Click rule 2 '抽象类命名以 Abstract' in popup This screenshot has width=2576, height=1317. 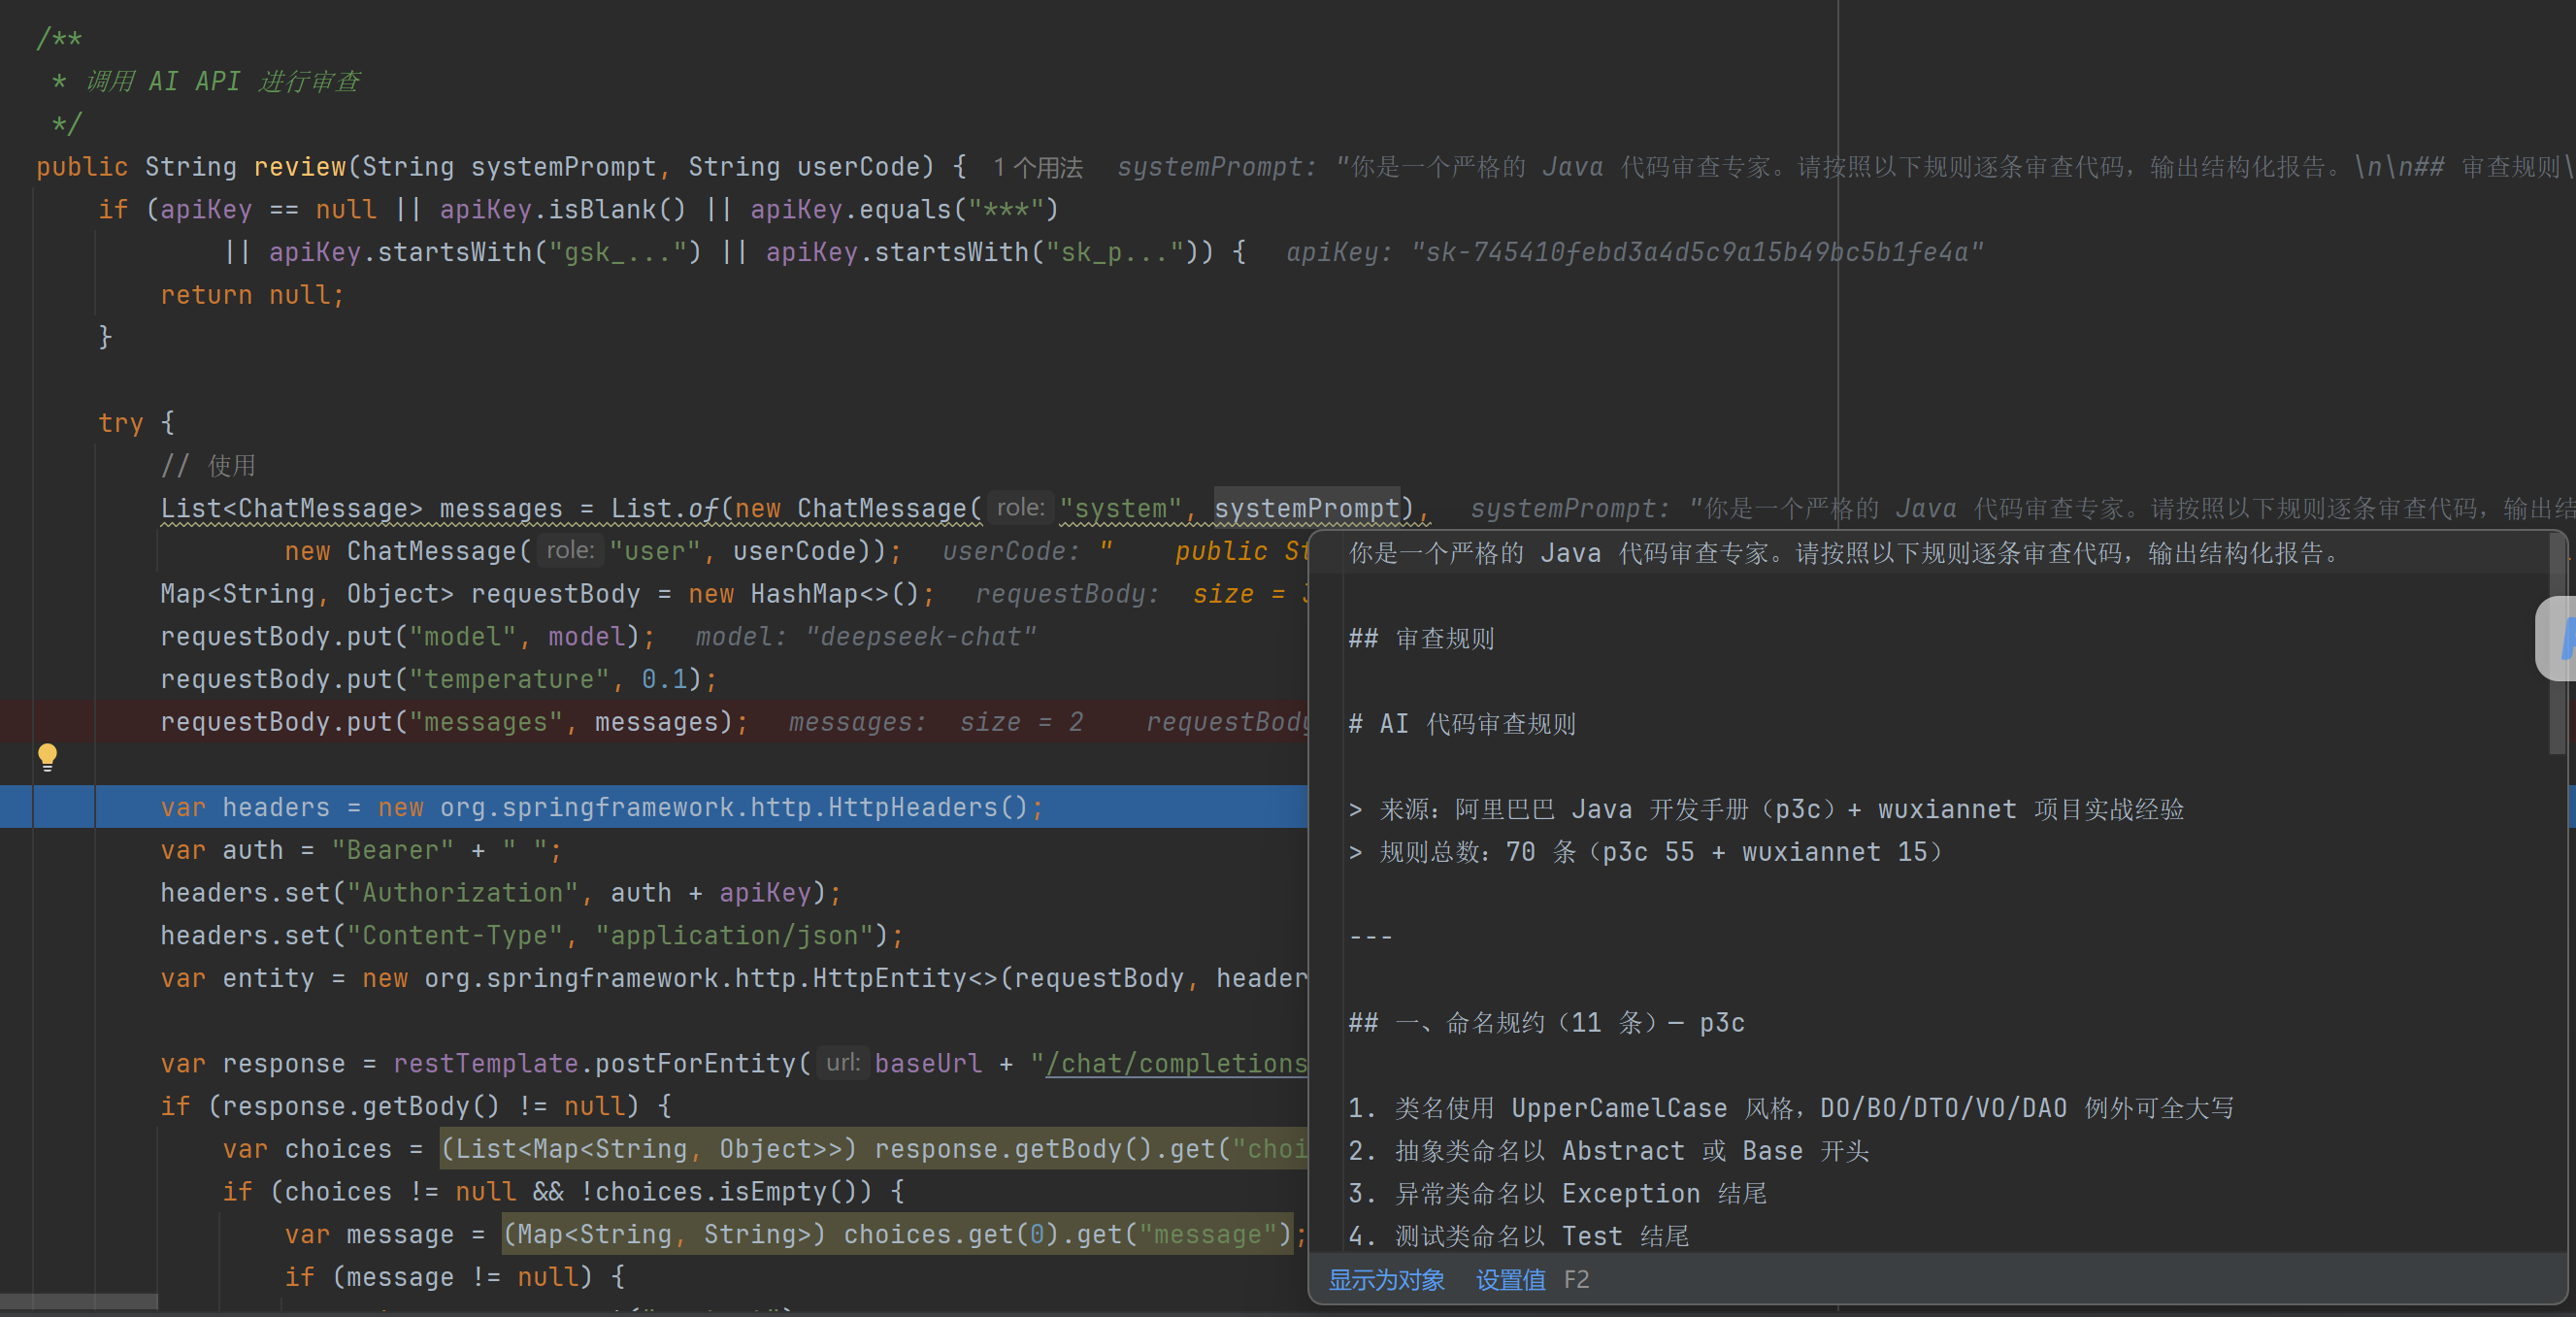coord(1609,1151)
